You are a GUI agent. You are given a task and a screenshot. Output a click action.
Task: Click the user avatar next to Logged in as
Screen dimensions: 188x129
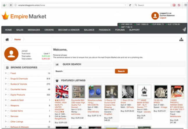click(x=155, y=16)
